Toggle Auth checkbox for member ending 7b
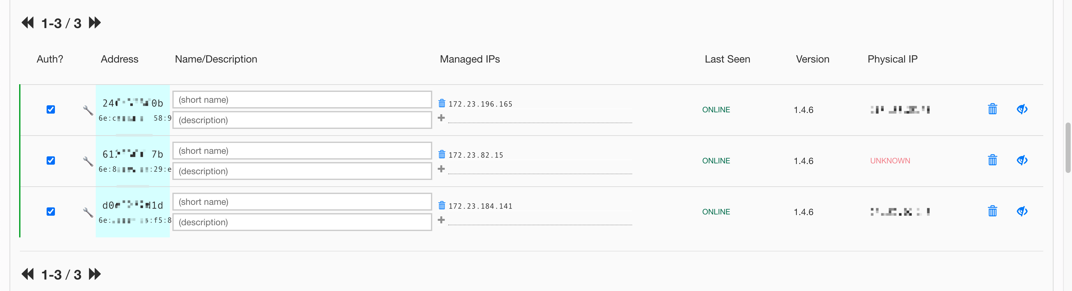The height and width of the screenshot is (291, 1072). [x=51, y=160]
